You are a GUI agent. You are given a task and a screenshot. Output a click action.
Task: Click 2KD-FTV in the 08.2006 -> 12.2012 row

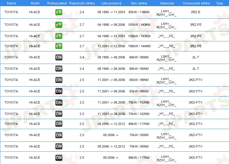point(196,124)
